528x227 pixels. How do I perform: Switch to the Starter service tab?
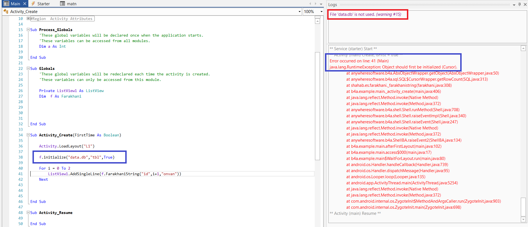(x=43, y=4)
